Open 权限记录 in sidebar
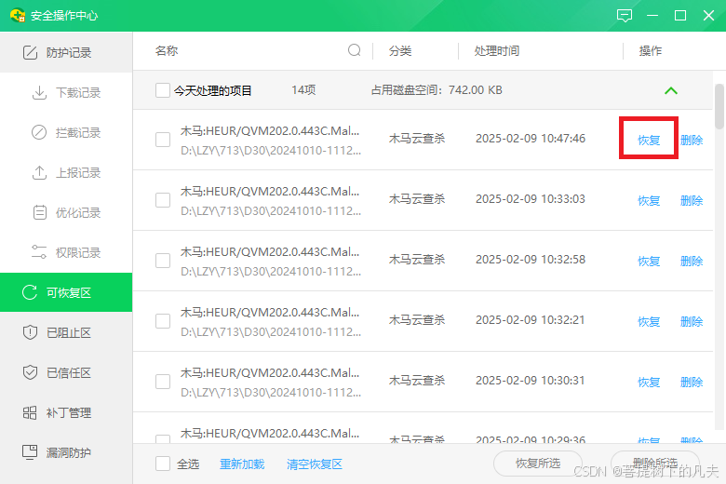 [66, 252]
